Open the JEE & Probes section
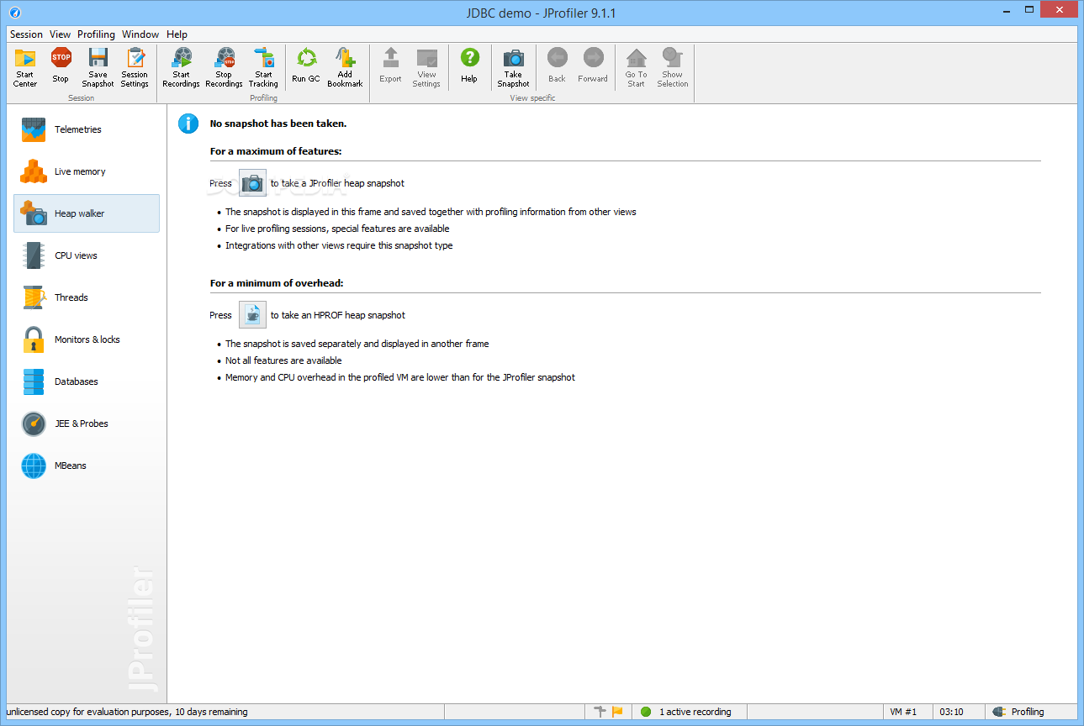 pyautogui.click(x=87, y=423)
